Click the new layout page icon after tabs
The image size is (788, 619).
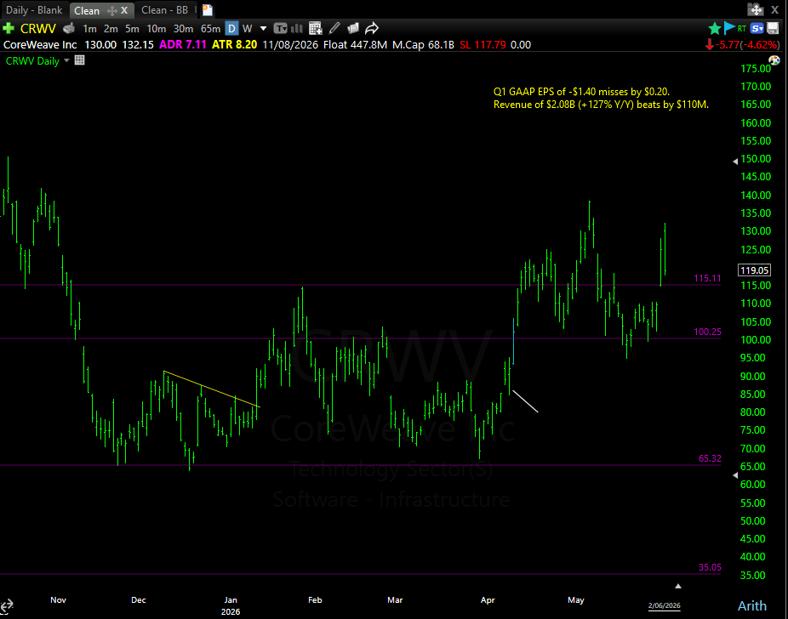(208, 10)
